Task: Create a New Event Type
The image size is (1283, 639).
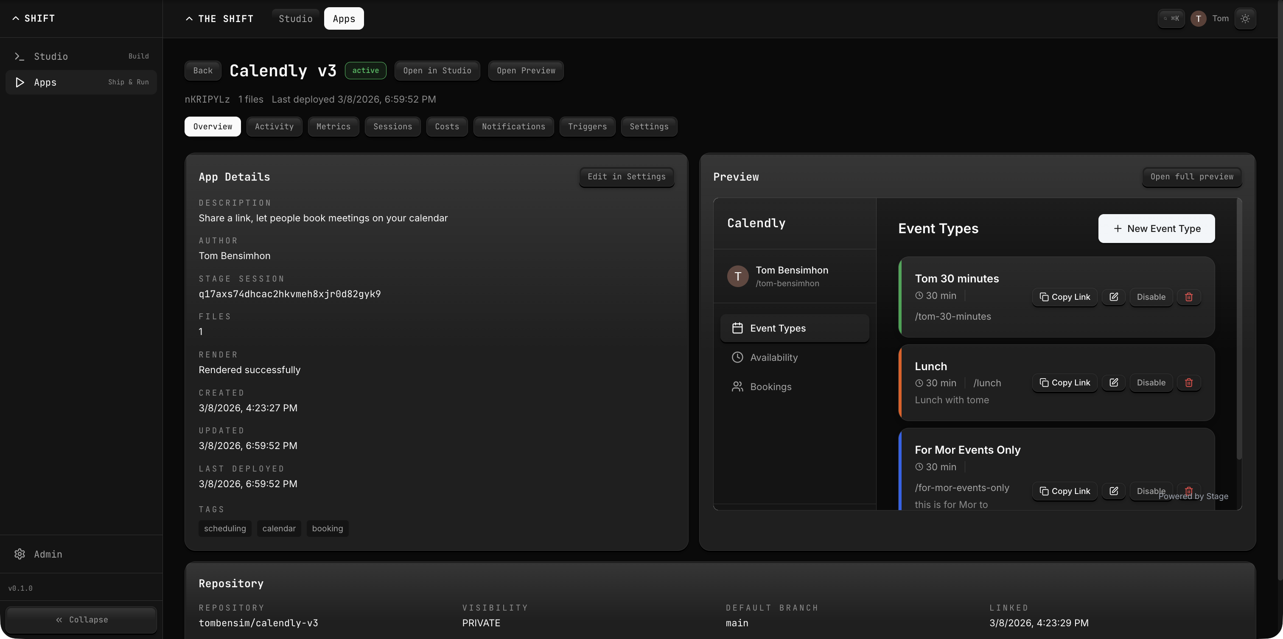Action: (1156, 229)
